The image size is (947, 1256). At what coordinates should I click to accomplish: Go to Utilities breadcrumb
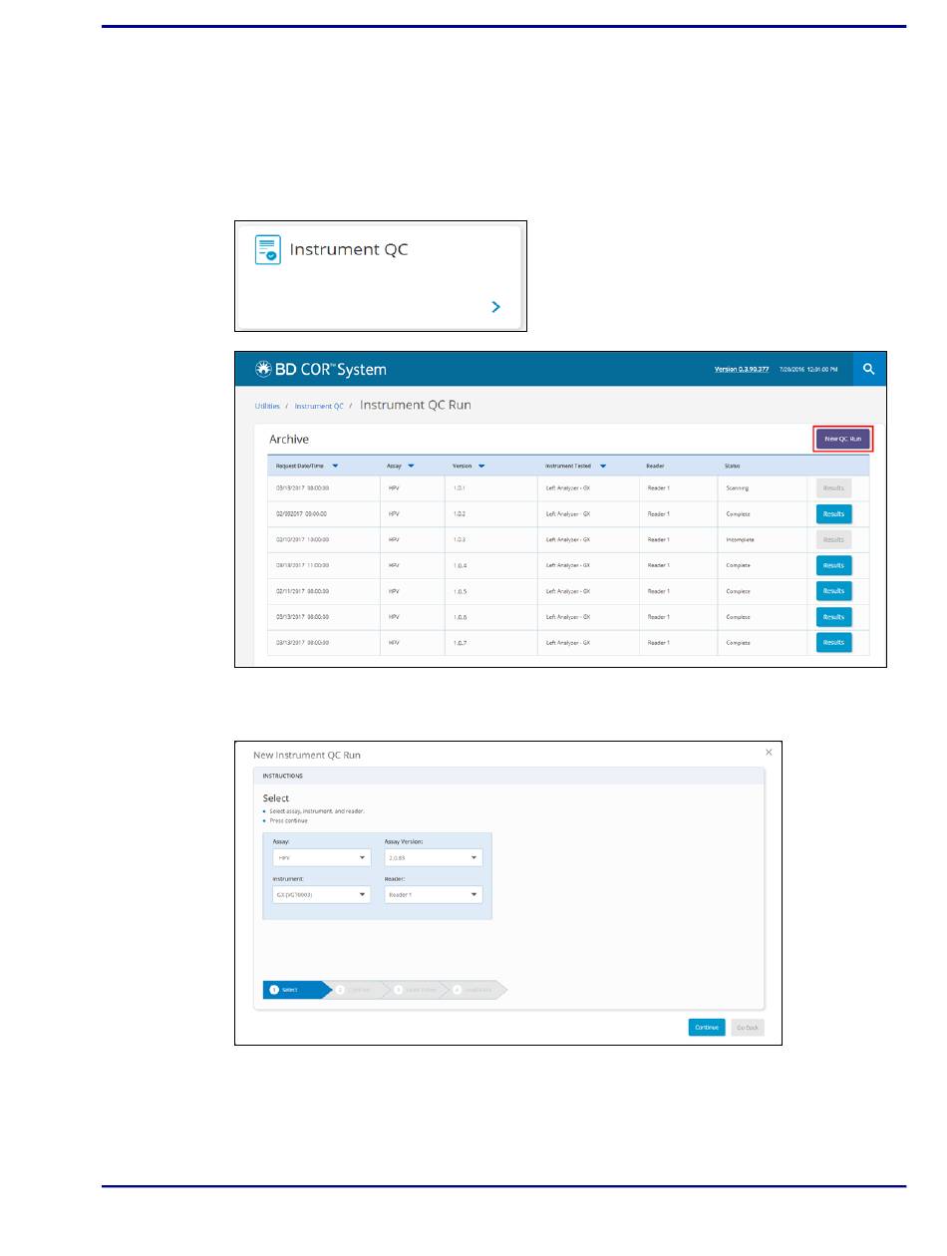[266, 407]
